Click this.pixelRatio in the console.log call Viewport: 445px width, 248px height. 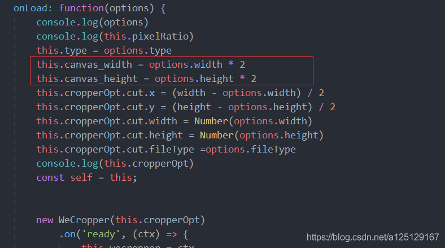[x=146, y=36]
